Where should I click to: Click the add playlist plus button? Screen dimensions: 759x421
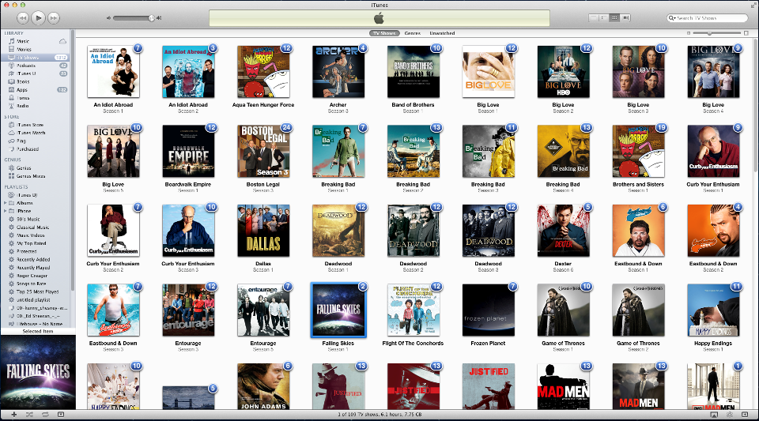click(14, 415)
